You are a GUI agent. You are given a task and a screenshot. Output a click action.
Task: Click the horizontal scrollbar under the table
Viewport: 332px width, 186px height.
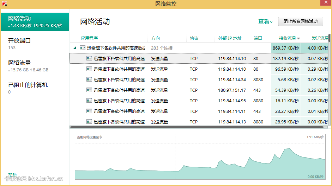pyautogui.click(x=197, y=127)
